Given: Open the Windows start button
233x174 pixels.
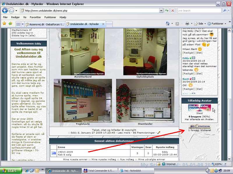Looking at the screenshot, I should point(11,171).
